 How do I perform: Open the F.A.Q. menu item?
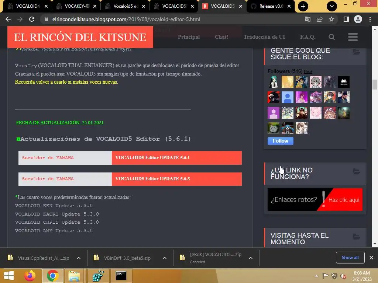(x=307, y=37)
